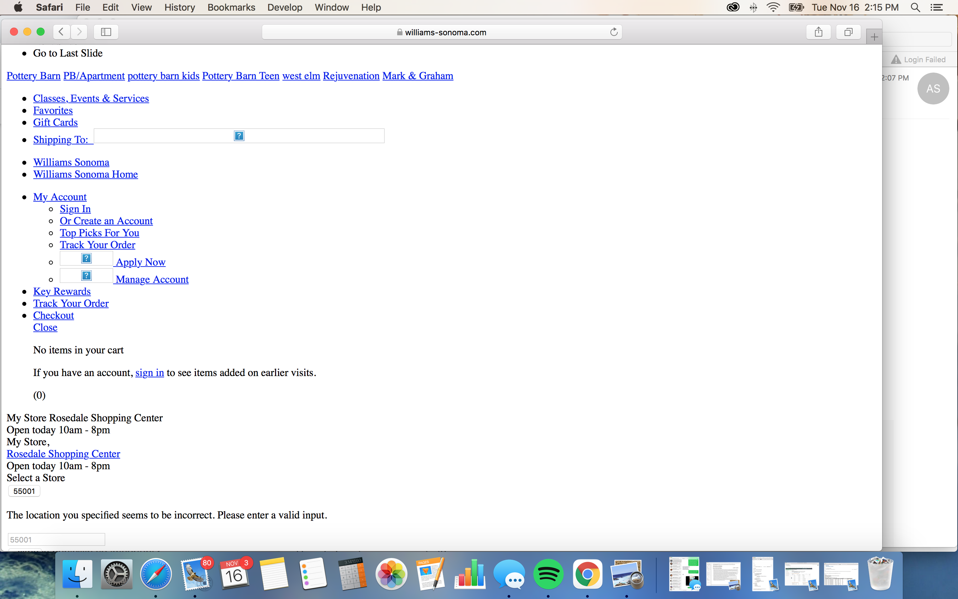Click the page reload icon
Screen dimensions: 958x599
614,32
